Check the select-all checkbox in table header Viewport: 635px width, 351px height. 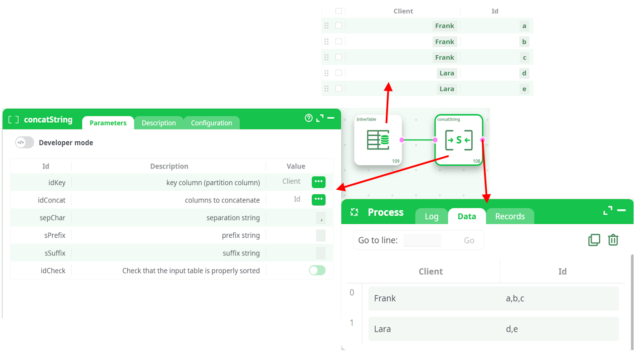click(339, 11)
